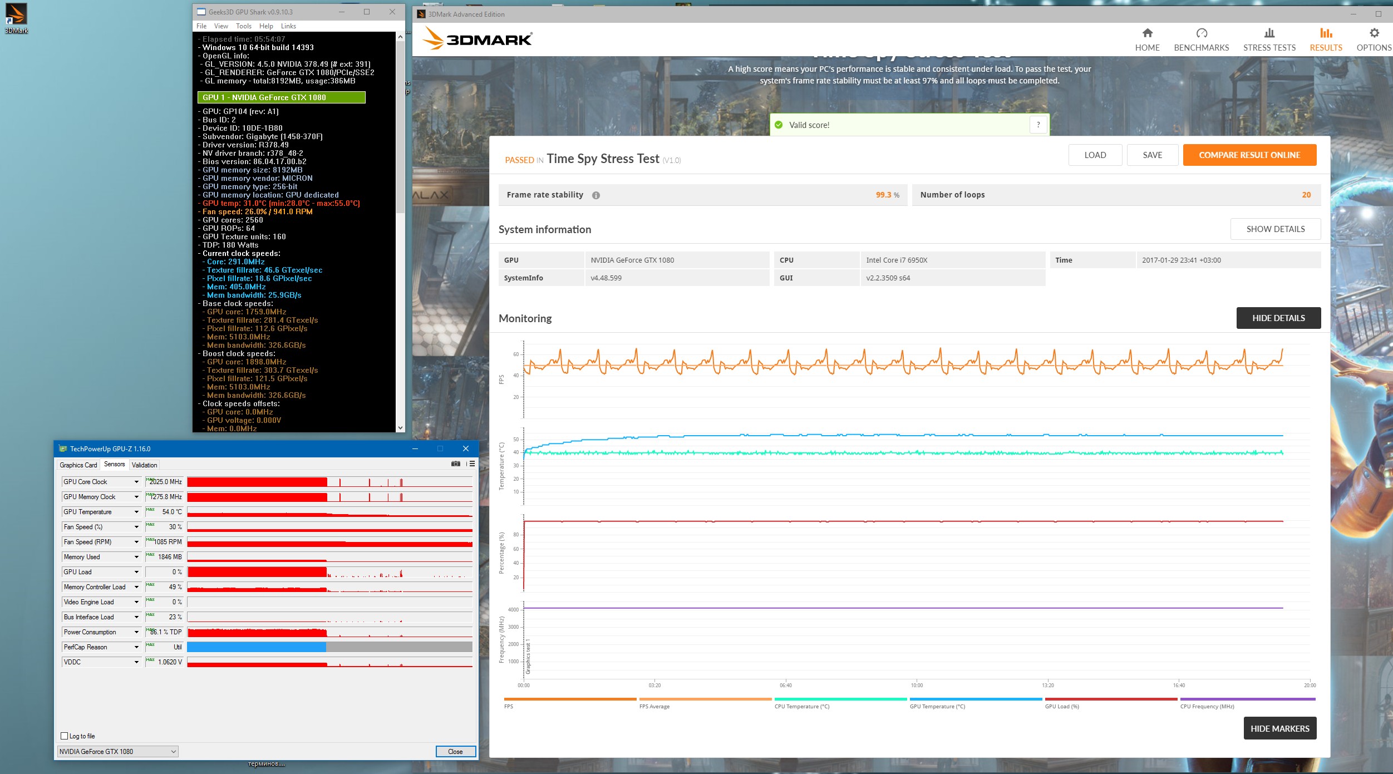Toggle the CPU Frequency legend marker
The image size is (1393, 774).
pos(1247,699)
